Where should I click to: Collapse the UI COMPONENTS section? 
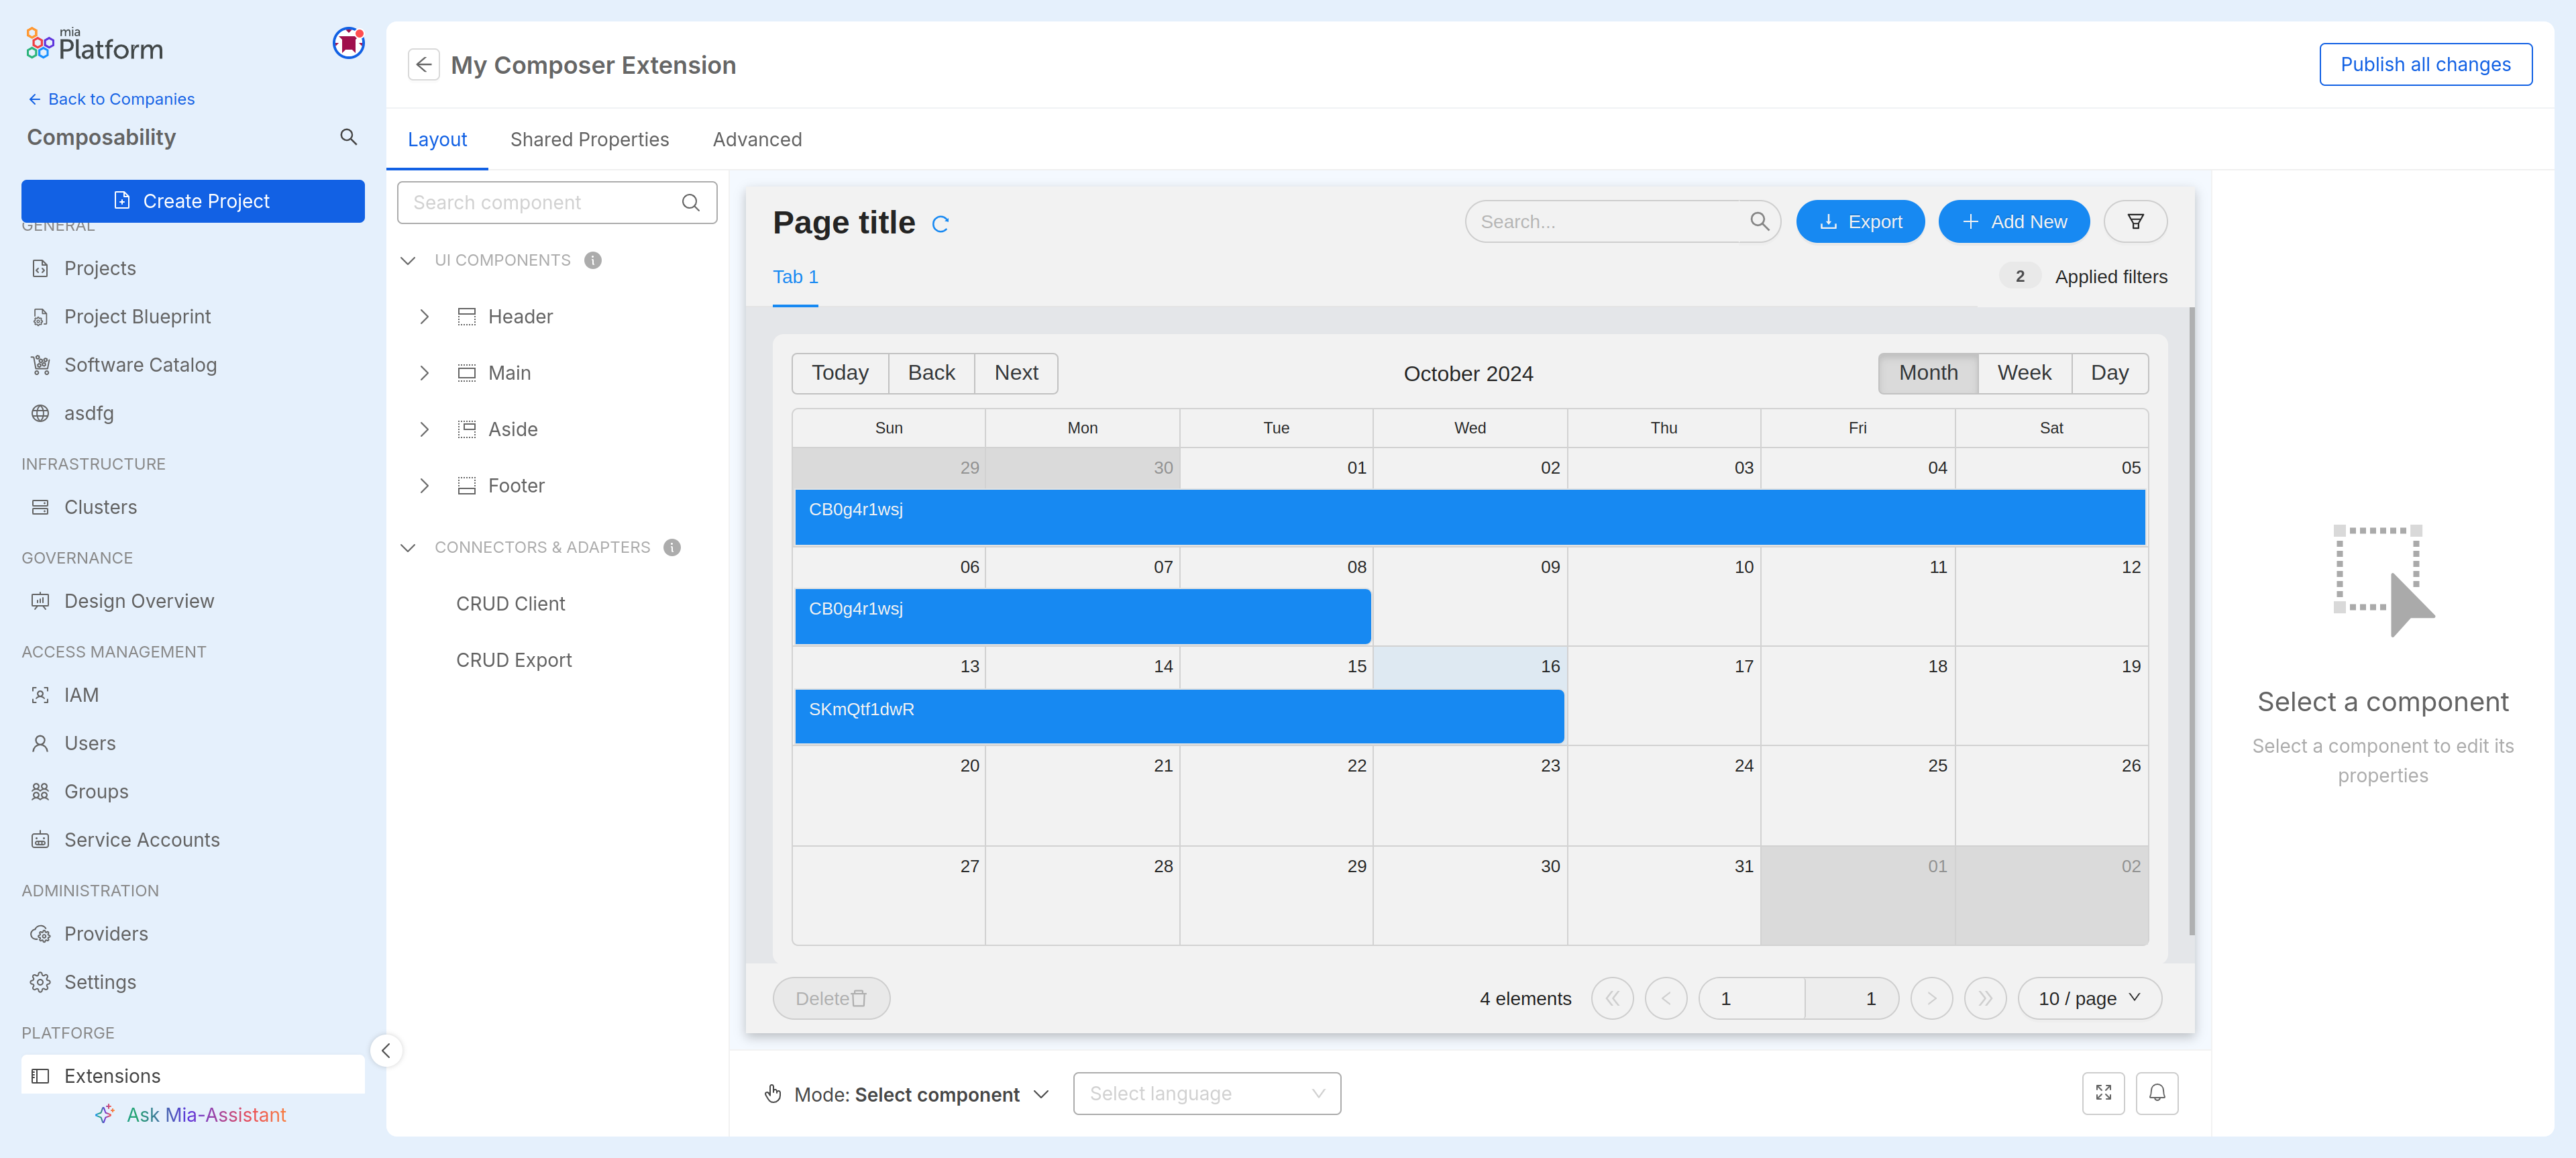tap(406, 260)
